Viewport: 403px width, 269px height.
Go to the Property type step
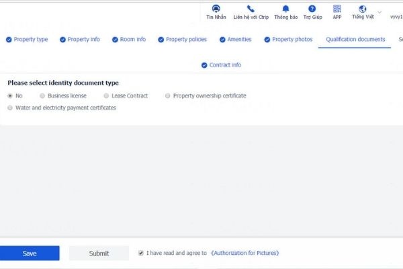[x=31, y=40]
